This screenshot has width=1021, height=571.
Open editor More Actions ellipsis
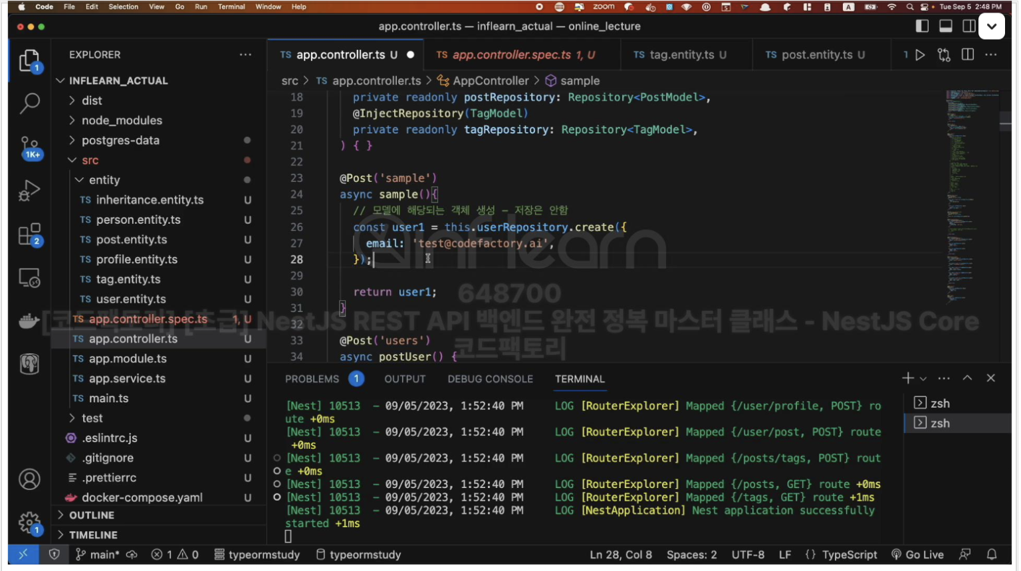pos(991,55)
